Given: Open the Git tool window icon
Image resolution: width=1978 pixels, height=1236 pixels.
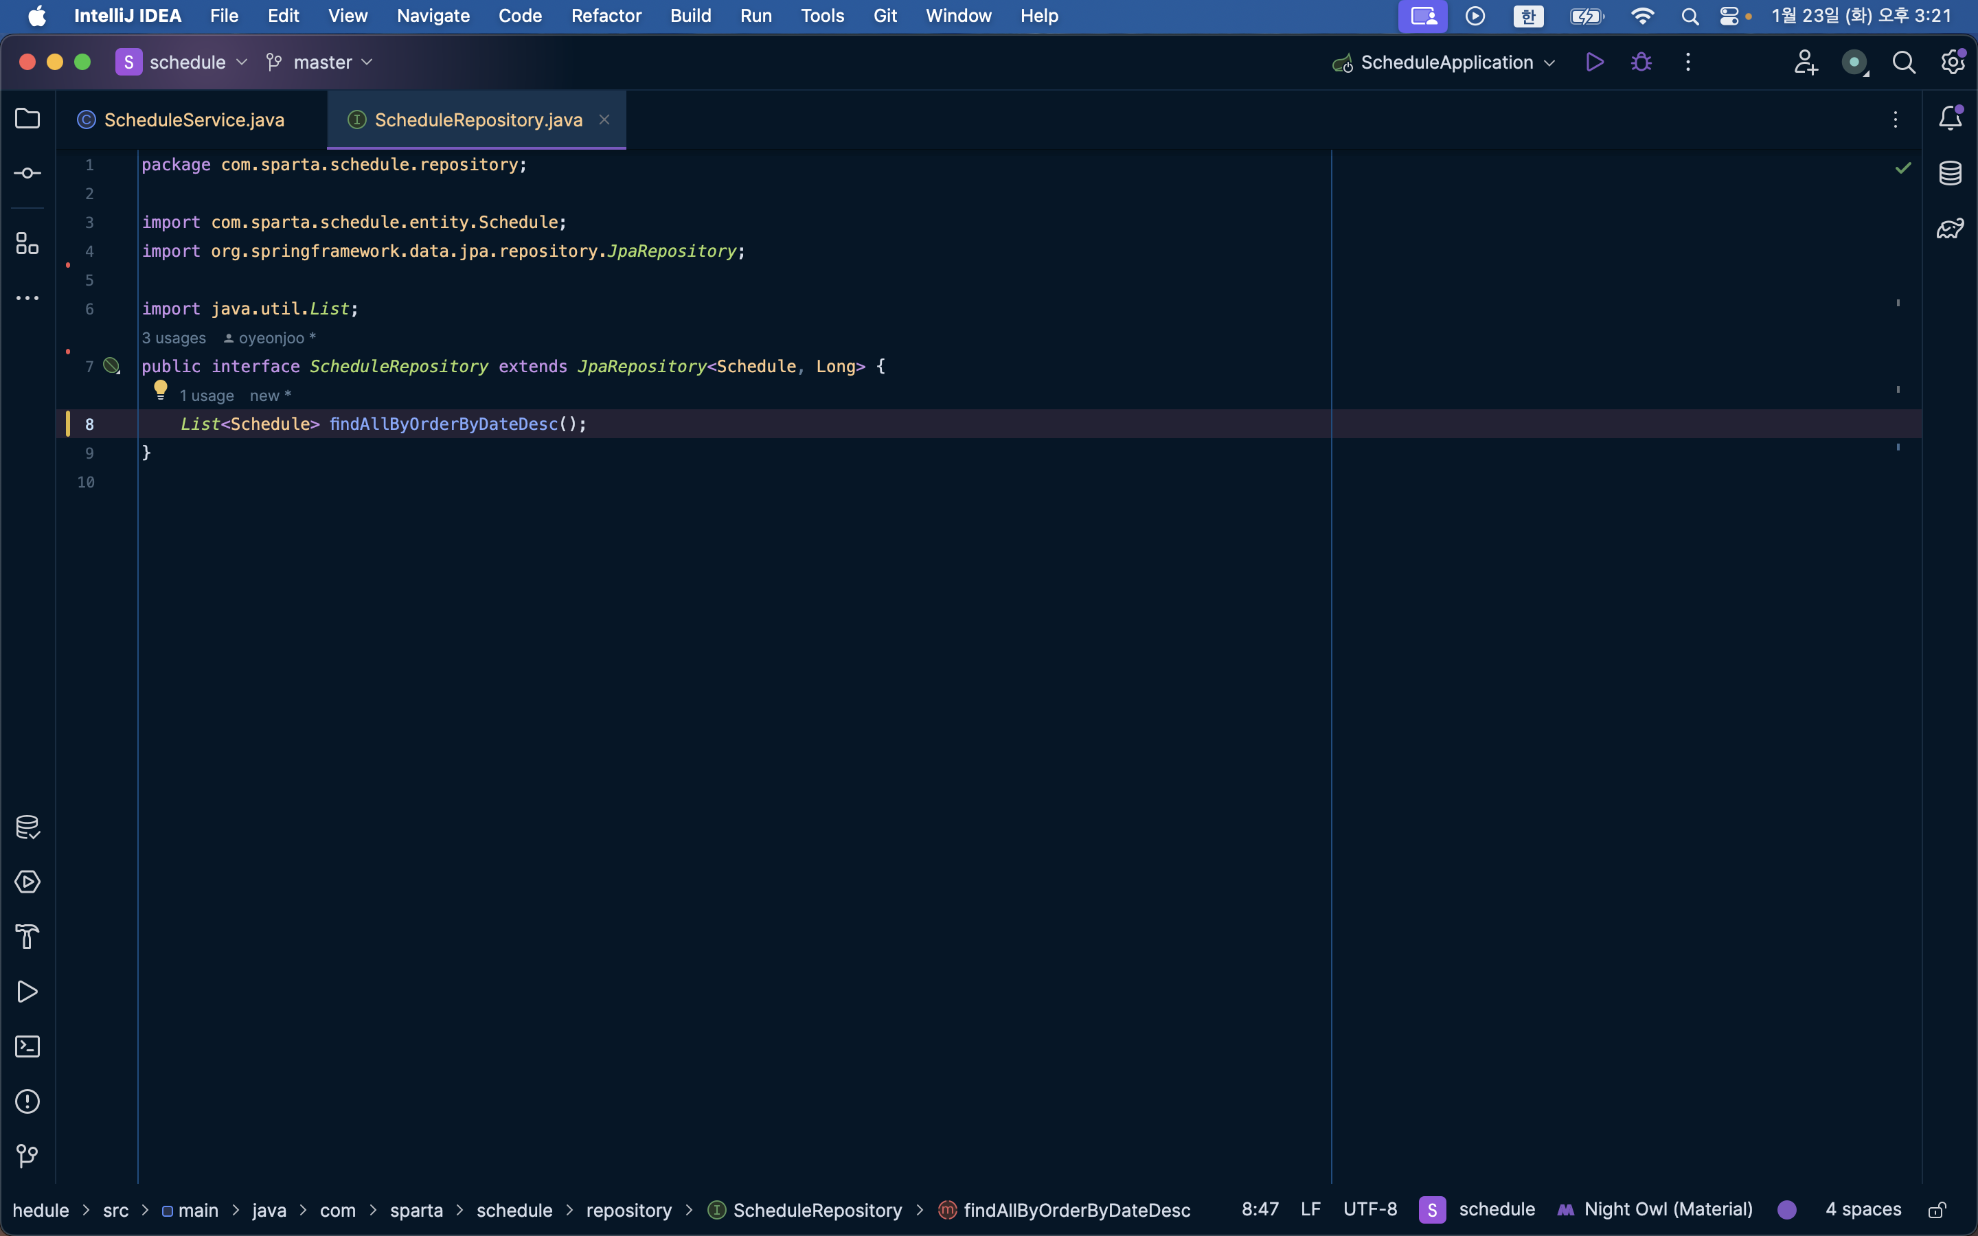Looking at the screenshot, I should (x=27, y=1156).
